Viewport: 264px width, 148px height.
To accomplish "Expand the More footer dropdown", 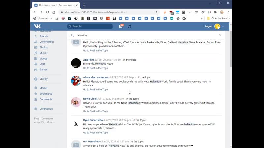I will click(50, 122).
